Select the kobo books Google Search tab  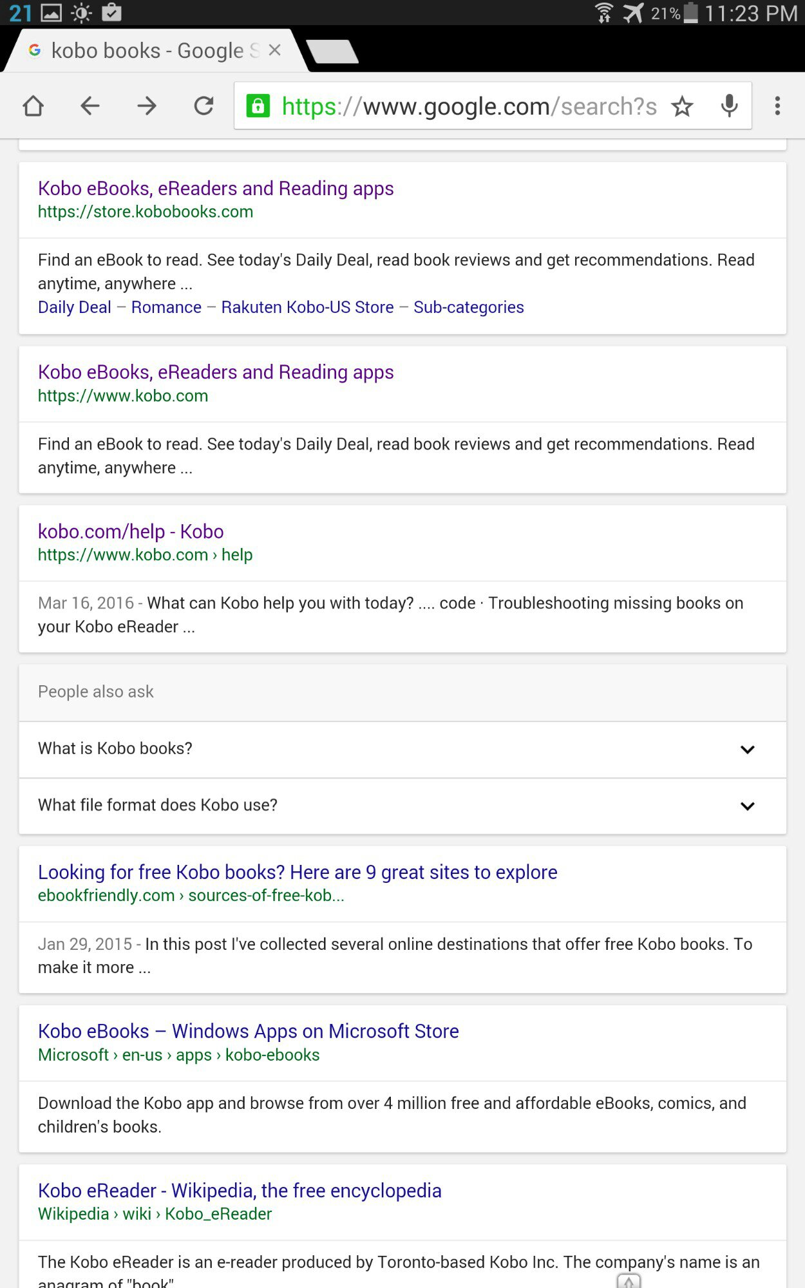coord(148,51)
